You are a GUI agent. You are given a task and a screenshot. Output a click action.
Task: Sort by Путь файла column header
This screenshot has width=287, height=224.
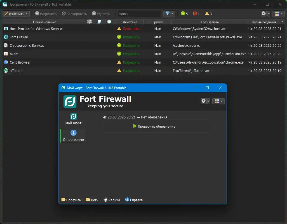210,22
